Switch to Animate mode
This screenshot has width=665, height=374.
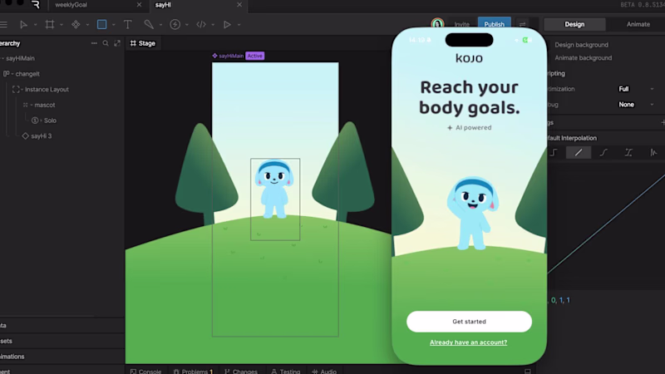638,25
